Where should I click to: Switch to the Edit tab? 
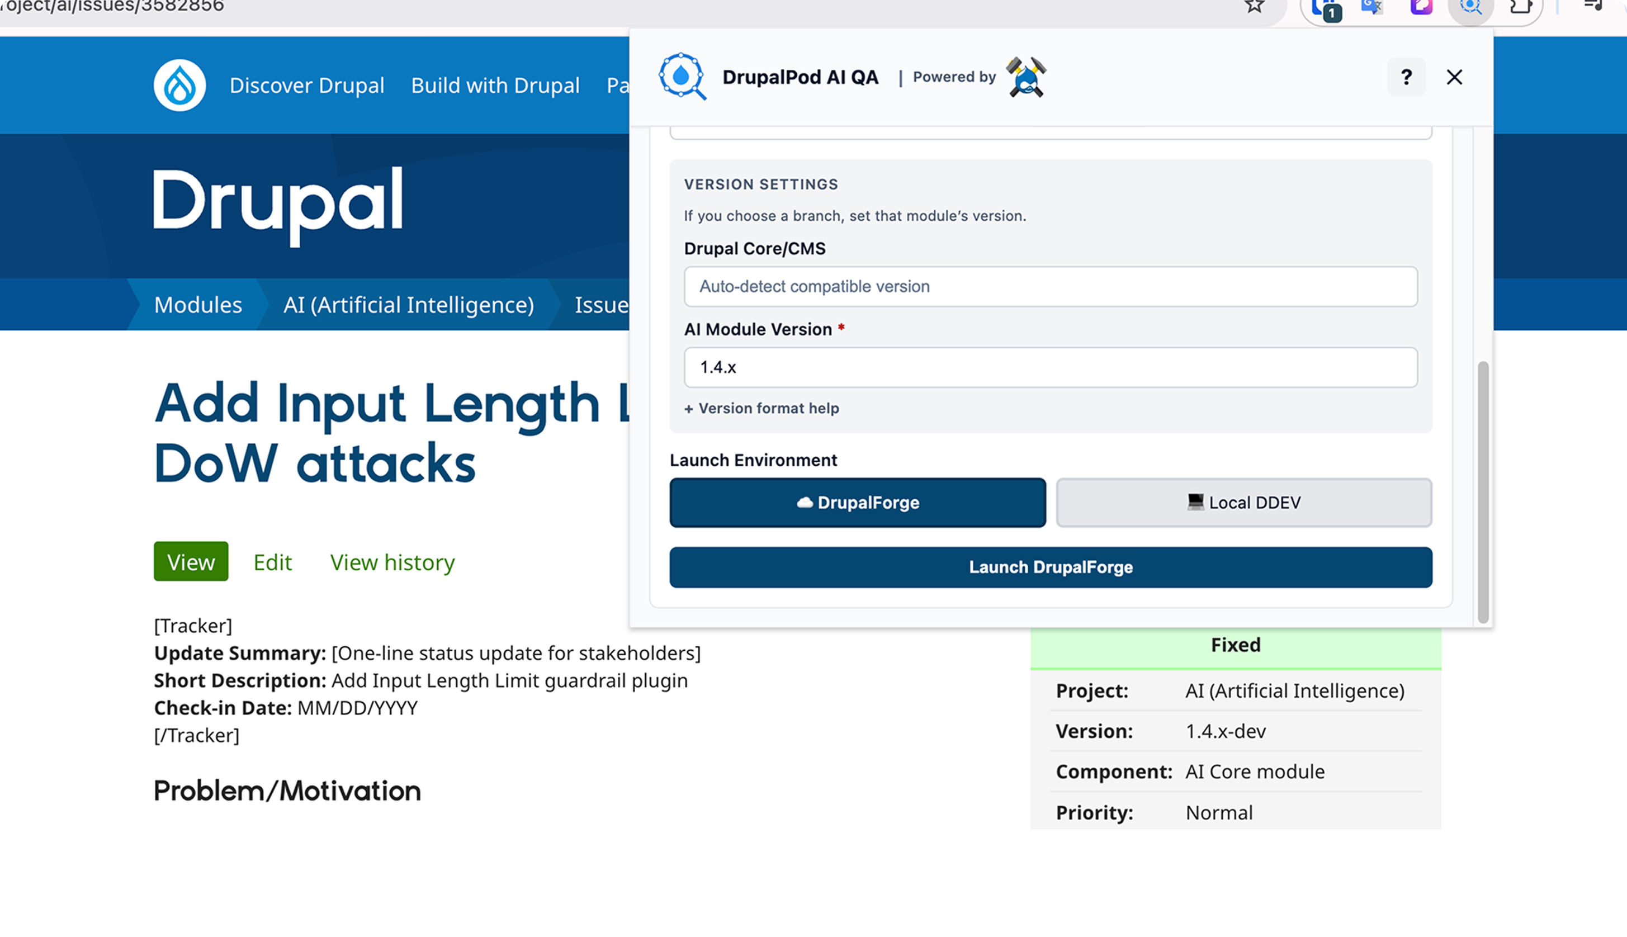point(272,562)
